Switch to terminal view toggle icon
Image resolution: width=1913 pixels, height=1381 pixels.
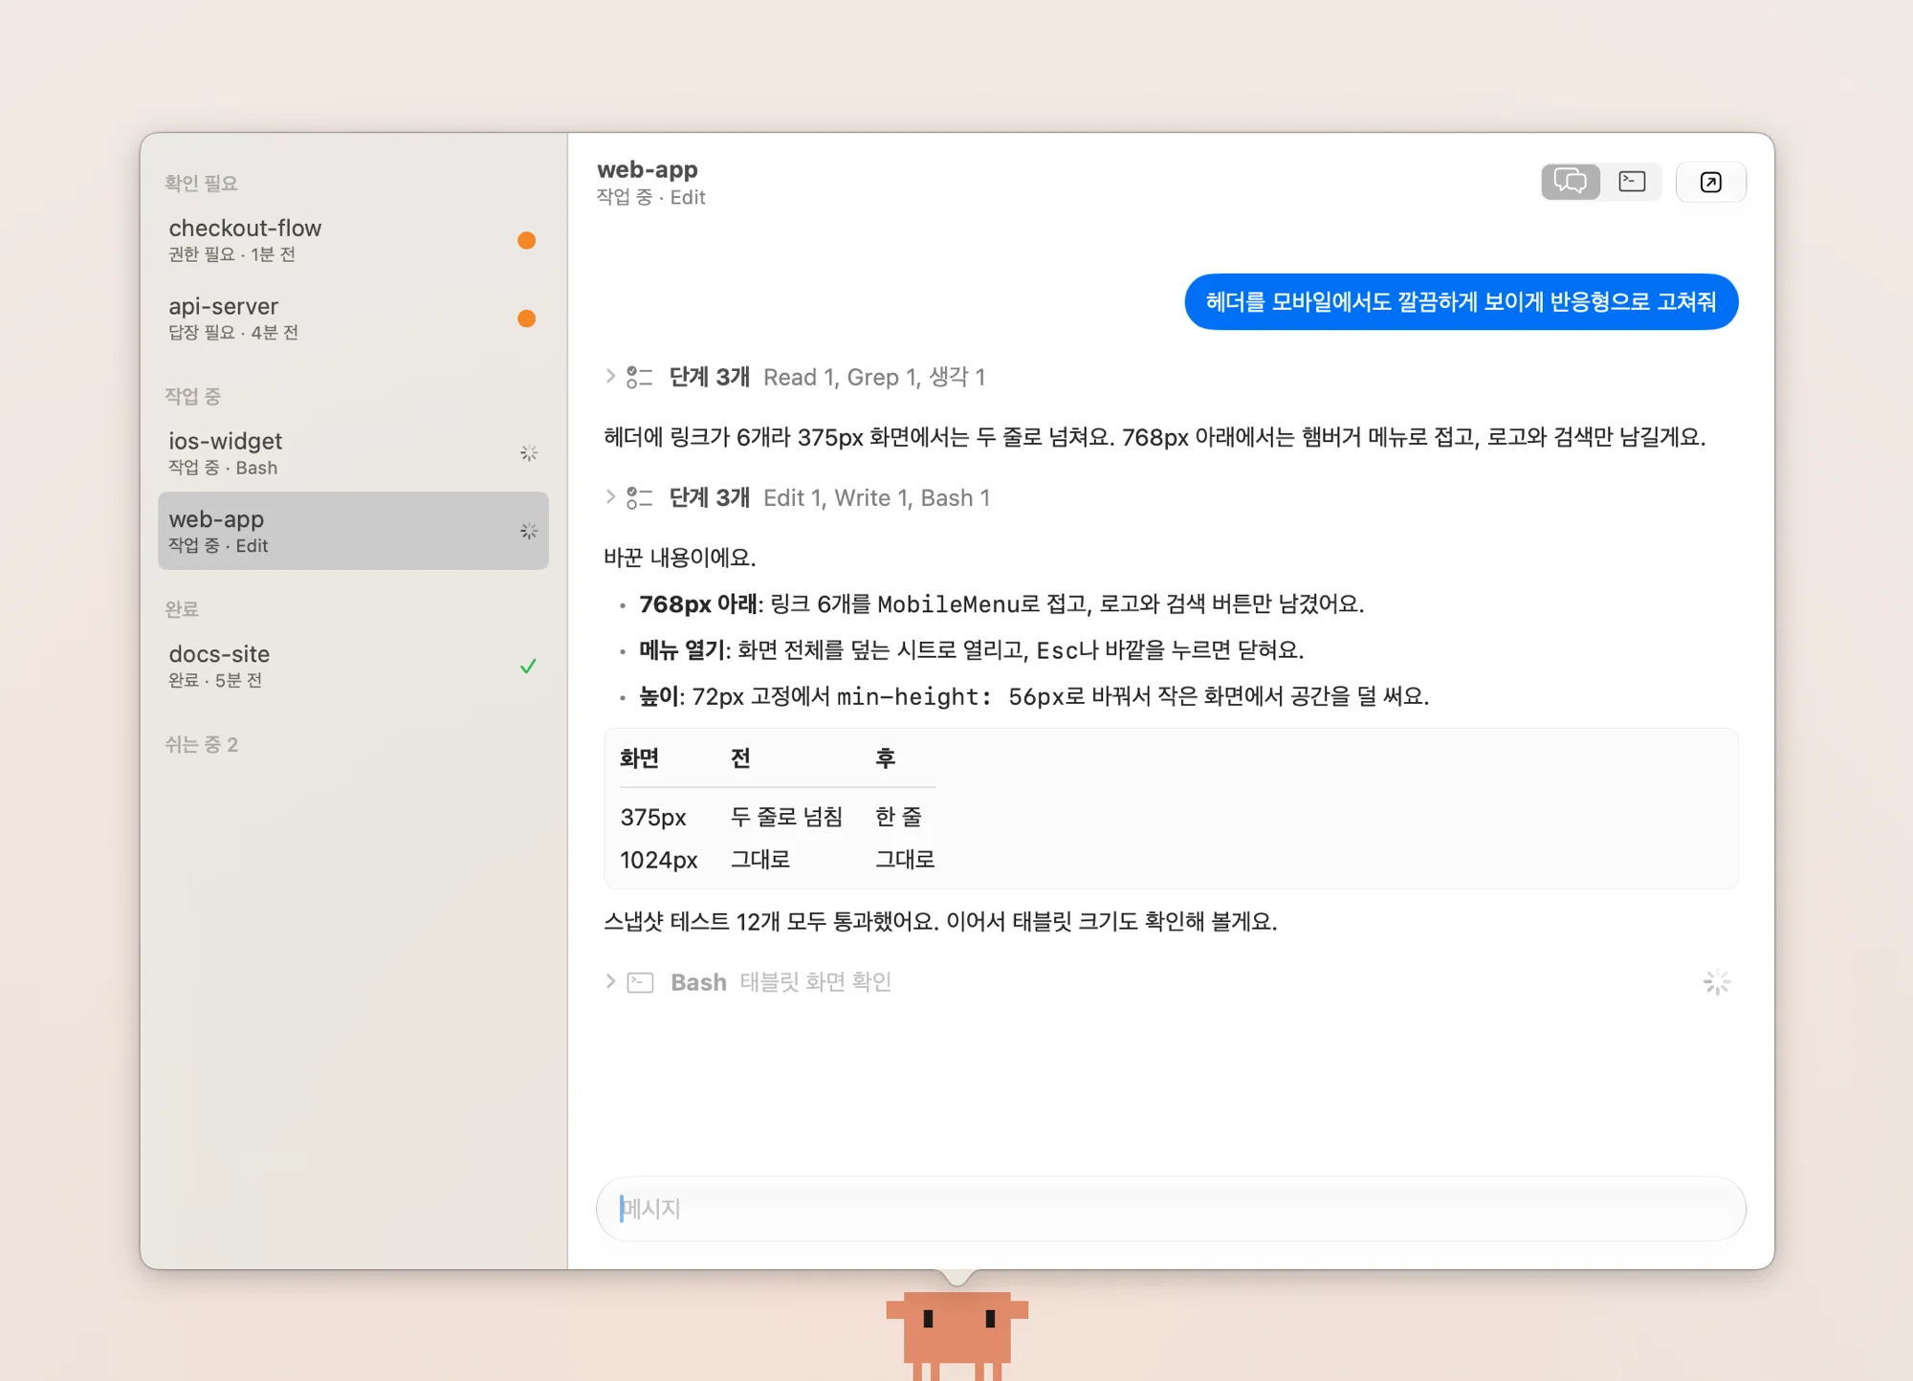tap(1632, 182)
